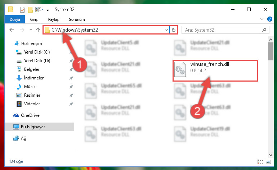Expand the ribbon with the chevron
The height and width of the screenshot is (170, 277).
262,19
